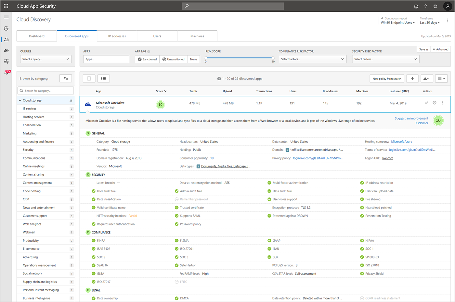Toggle the Sanctioned app tag filter

pyautogui.click(x=147, y=59)
